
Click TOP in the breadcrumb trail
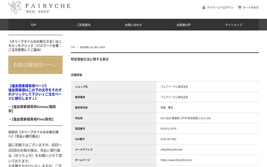[x=73, y=47]
